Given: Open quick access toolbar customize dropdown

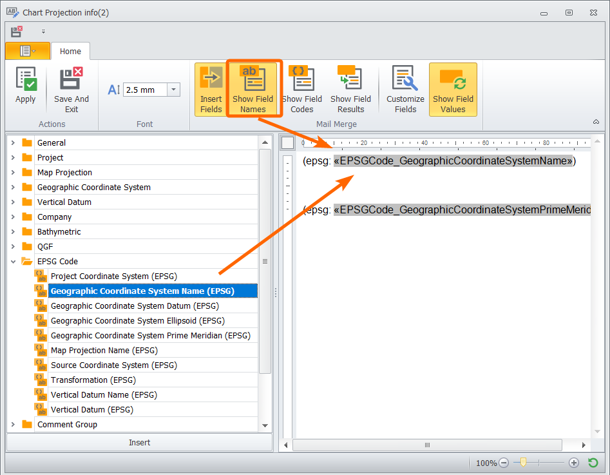Looking at the screenshot, I should coord(43,32).
